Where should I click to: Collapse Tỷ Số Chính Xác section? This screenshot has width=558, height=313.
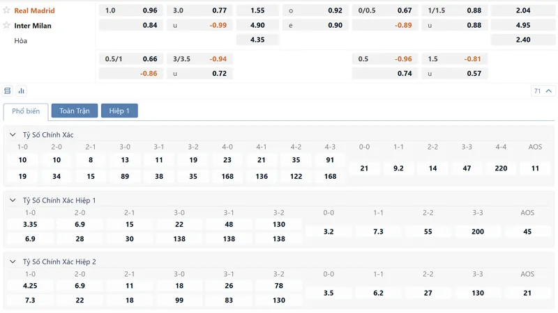[x=13, y=134]
